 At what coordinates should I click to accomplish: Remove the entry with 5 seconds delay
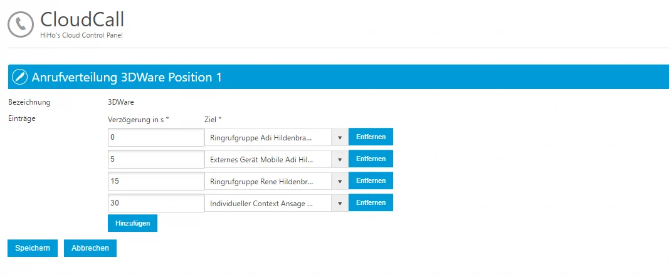tap(371, 159)
